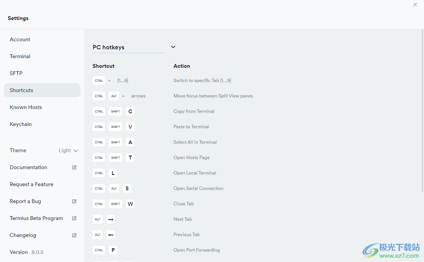Click the 'Select All in Terminal' text
This screenshot has height=262, width=424.
tap(195, 142)
